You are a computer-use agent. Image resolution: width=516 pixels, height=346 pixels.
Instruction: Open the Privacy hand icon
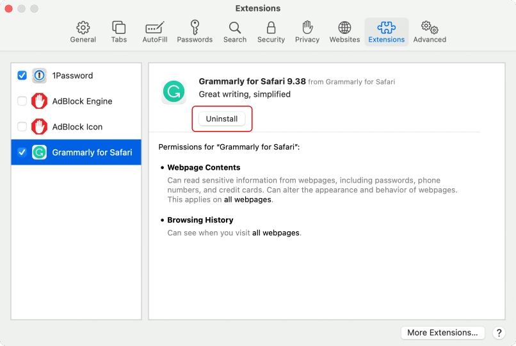pyautogui.click(x=307, y=28)
